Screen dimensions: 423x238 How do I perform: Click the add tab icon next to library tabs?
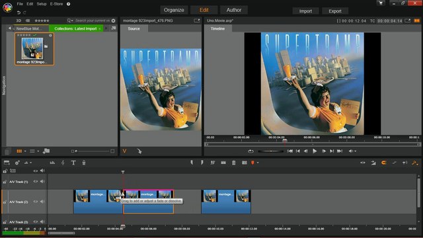114,28
